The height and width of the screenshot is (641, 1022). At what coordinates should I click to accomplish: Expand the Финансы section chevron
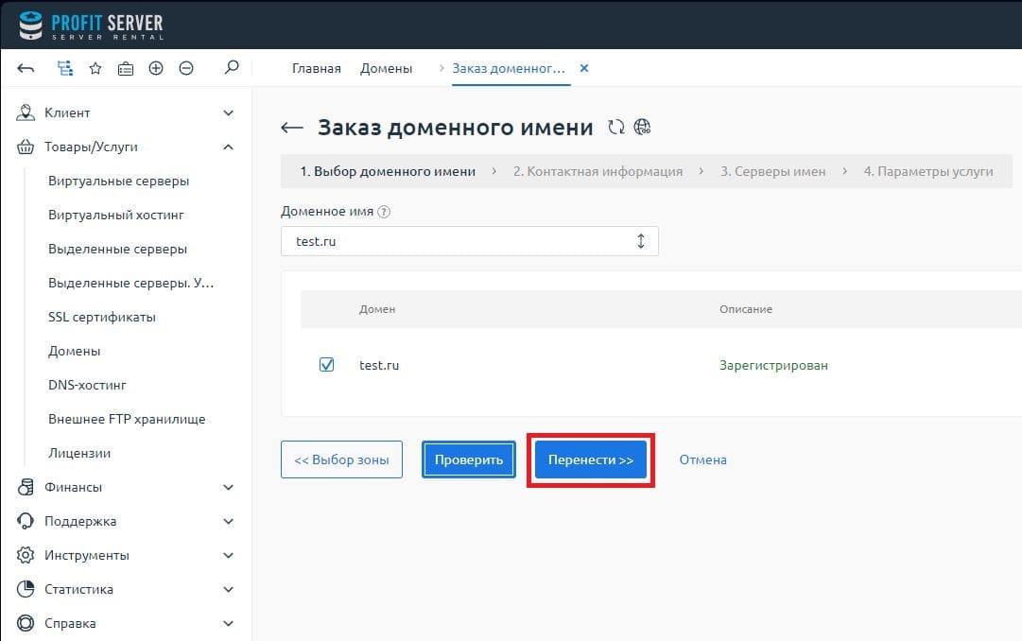(x=228, y=487)
